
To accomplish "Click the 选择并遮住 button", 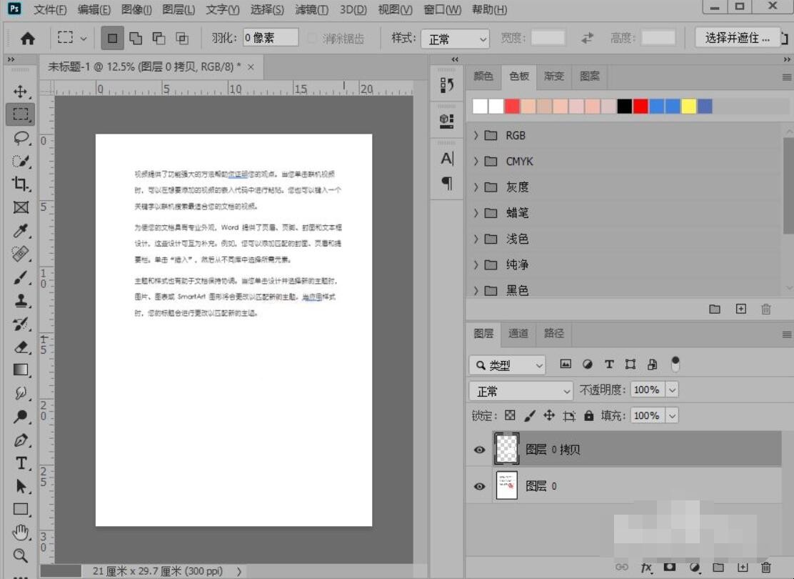I will point(737,38).
